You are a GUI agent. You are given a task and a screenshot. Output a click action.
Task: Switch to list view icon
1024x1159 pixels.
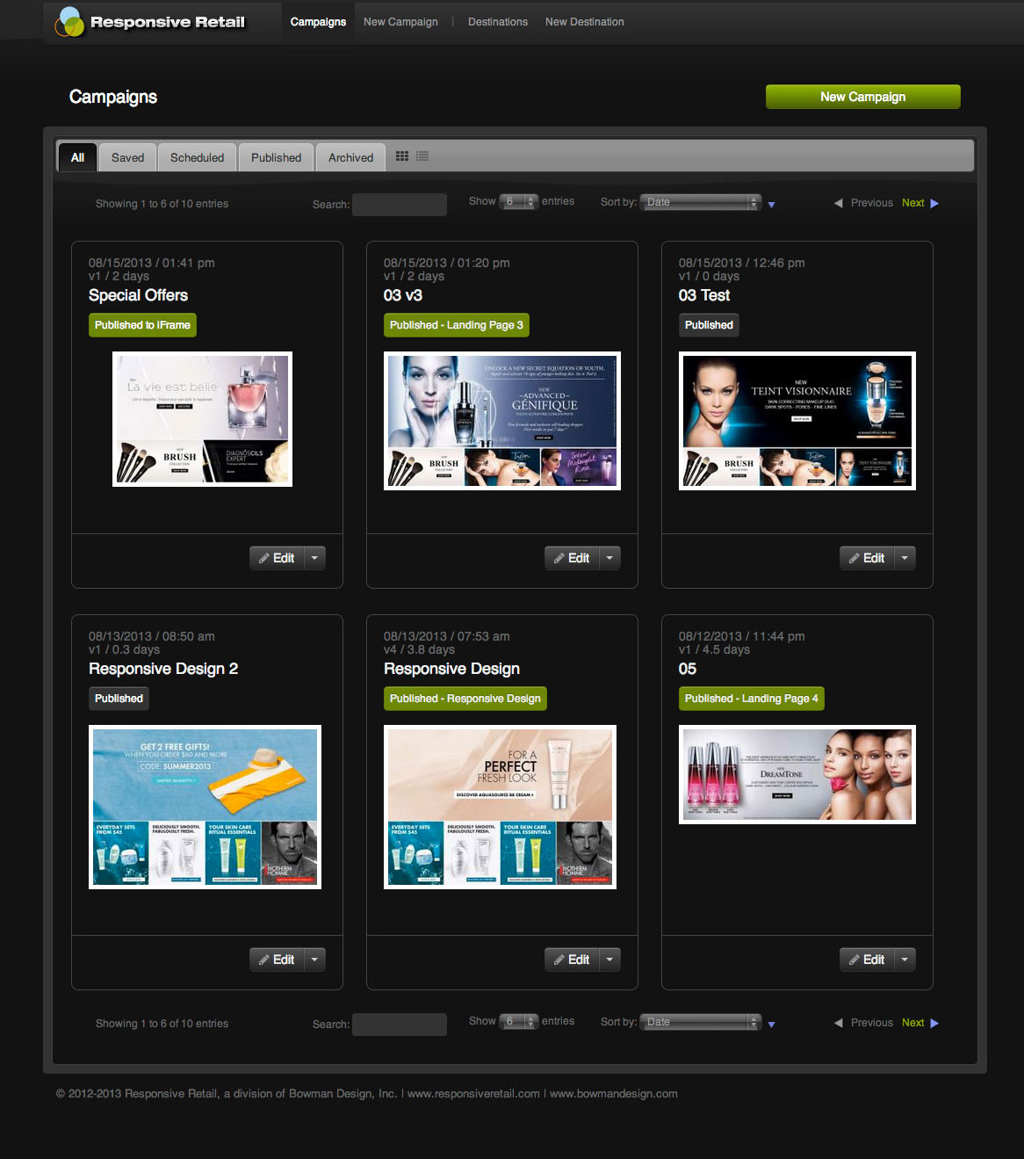(422, 156)
